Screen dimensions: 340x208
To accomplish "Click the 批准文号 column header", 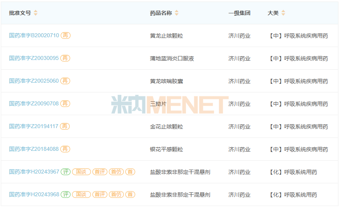I will click(x=20, y=13).
